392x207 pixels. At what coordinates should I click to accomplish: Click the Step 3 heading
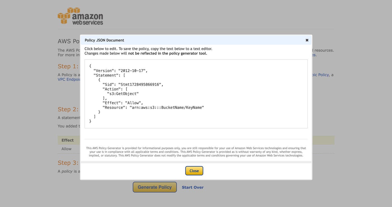click(x=68, y=162)
